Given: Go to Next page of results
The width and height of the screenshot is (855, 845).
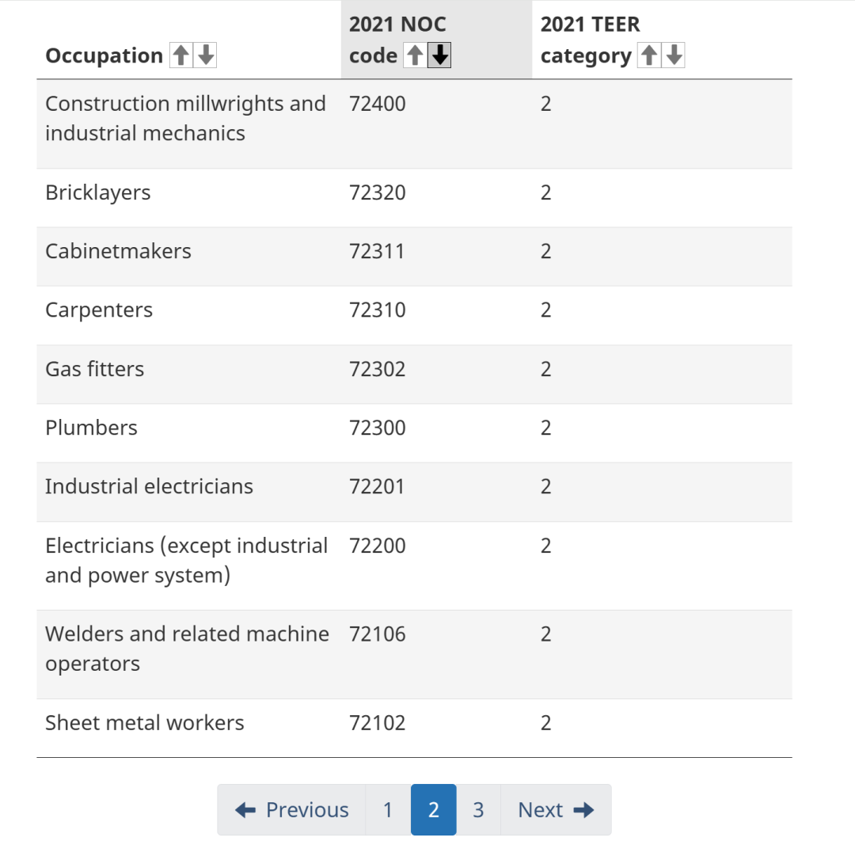Looking at the screenshot, I should tap(556, 809).
